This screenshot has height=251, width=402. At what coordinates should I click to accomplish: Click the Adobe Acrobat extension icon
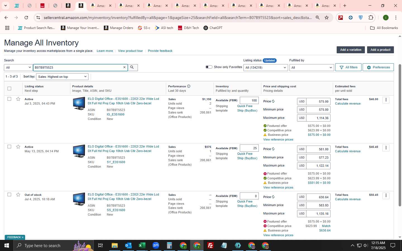(341, 18)
